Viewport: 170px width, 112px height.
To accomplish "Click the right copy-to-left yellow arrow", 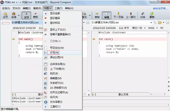I will [94, 39].
